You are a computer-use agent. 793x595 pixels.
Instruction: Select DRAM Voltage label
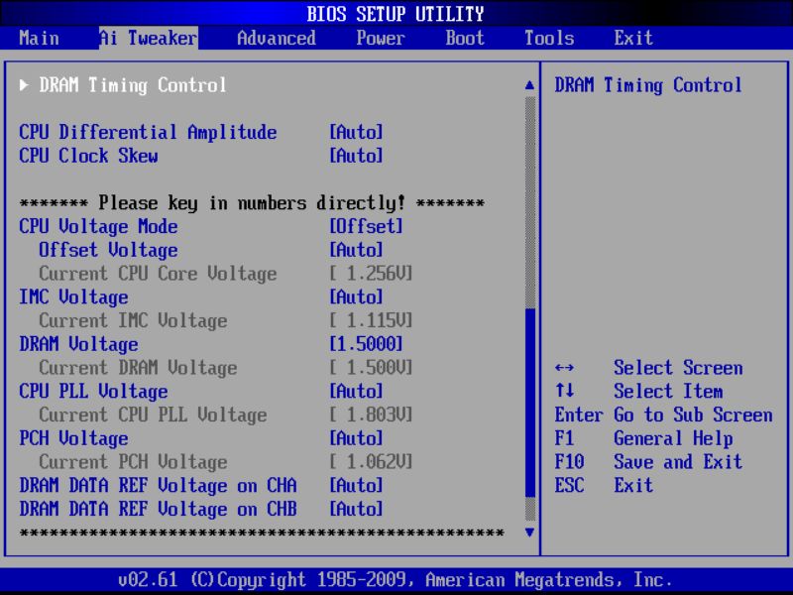[78, 344]
